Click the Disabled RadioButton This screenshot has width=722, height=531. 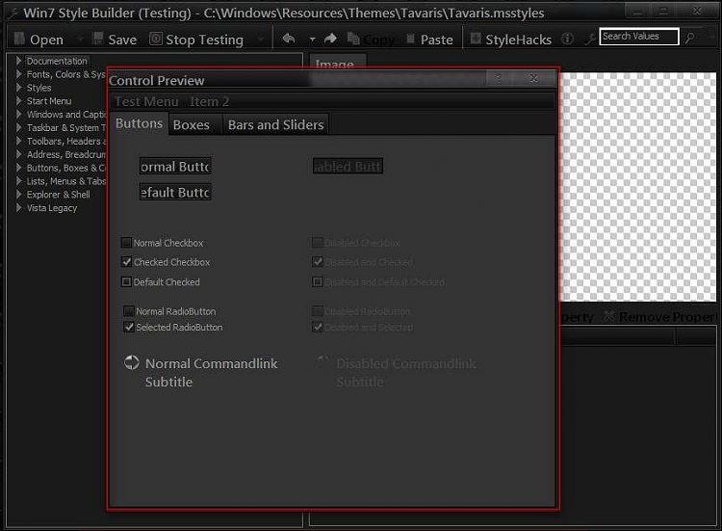[x=318, y=311]
